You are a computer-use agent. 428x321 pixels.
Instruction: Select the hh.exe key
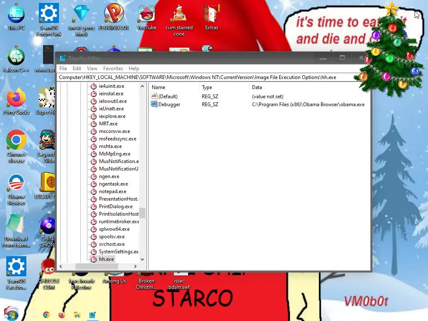click(x=106, y=259)
